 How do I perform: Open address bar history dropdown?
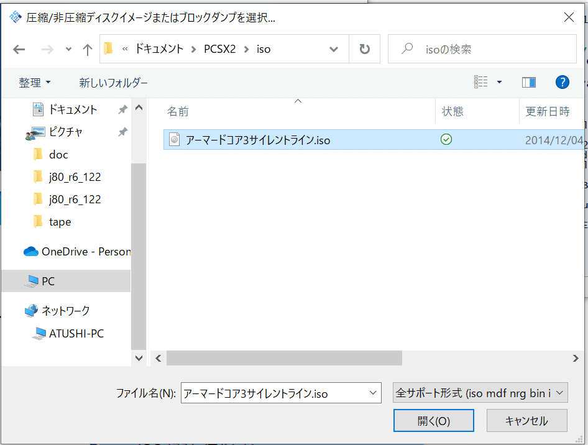(x=333, y=49)
